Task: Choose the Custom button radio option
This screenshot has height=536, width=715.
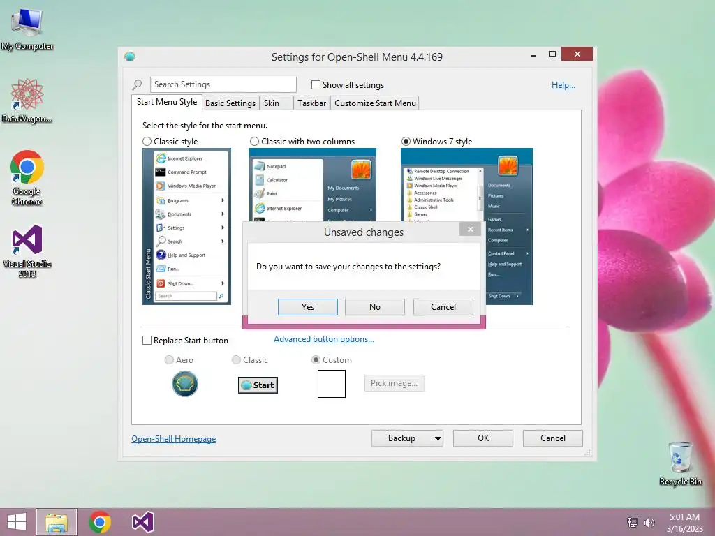Action: (x=316, y=360)
